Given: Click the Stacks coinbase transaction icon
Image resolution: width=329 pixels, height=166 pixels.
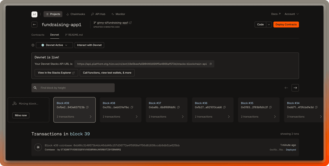Looking at the screenshot, I should pyautogui.click(x=38, y=147).
